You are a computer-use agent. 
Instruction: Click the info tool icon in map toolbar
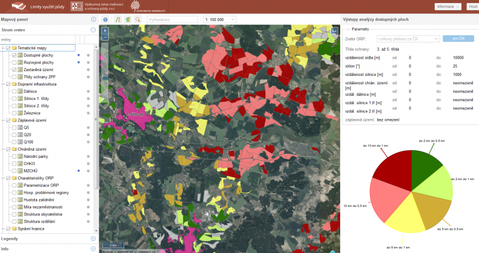coord(105,20)
